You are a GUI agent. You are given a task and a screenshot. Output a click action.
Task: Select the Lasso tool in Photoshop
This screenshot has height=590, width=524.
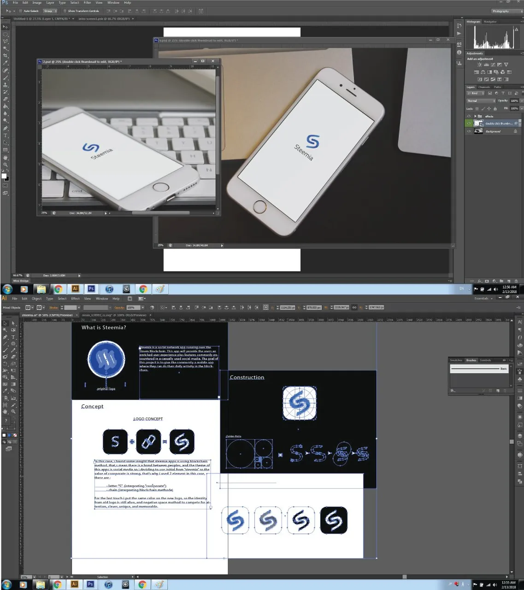click(6, 41)
